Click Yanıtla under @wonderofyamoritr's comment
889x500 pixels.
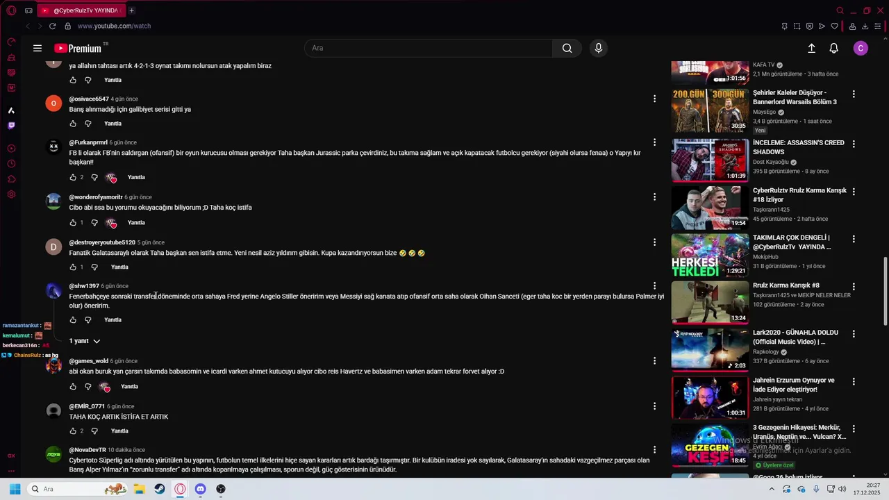(x=136, y=223)
